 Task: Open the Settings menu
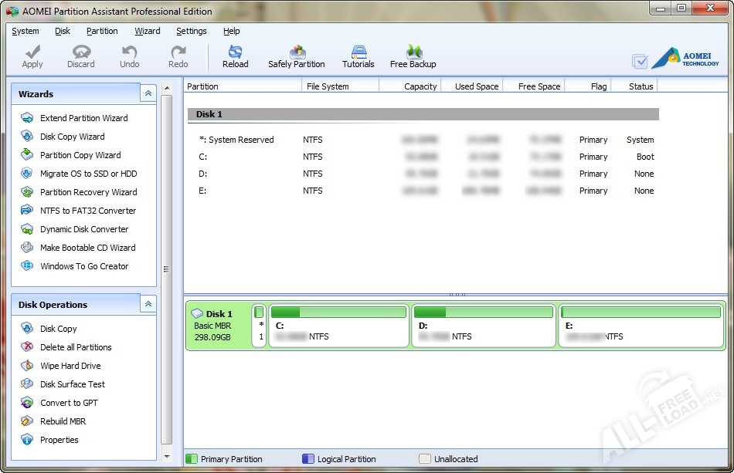191,31
